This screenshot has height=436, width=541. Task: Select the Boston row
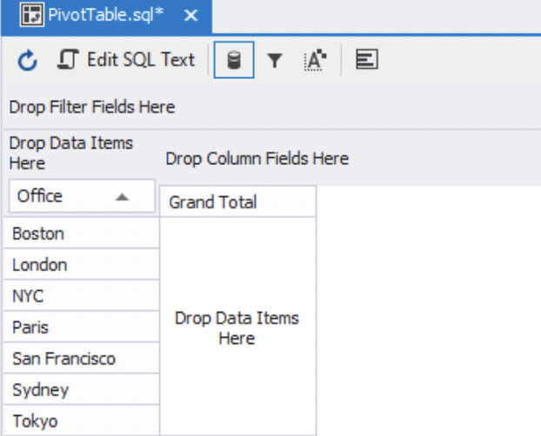[x=80, y=234]
